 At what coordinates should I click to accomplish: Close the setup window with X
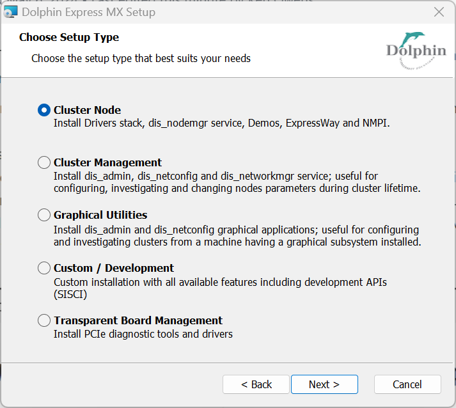(x=439, y=12)
